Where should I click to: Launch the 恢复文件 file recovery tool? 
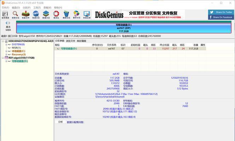(x=26, y=15)
